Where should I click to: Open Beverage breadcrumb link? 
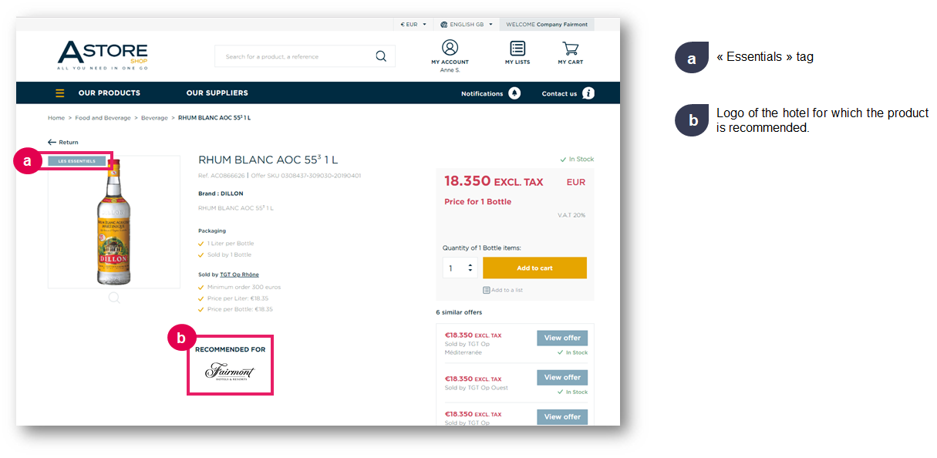(x=154, y=118)
